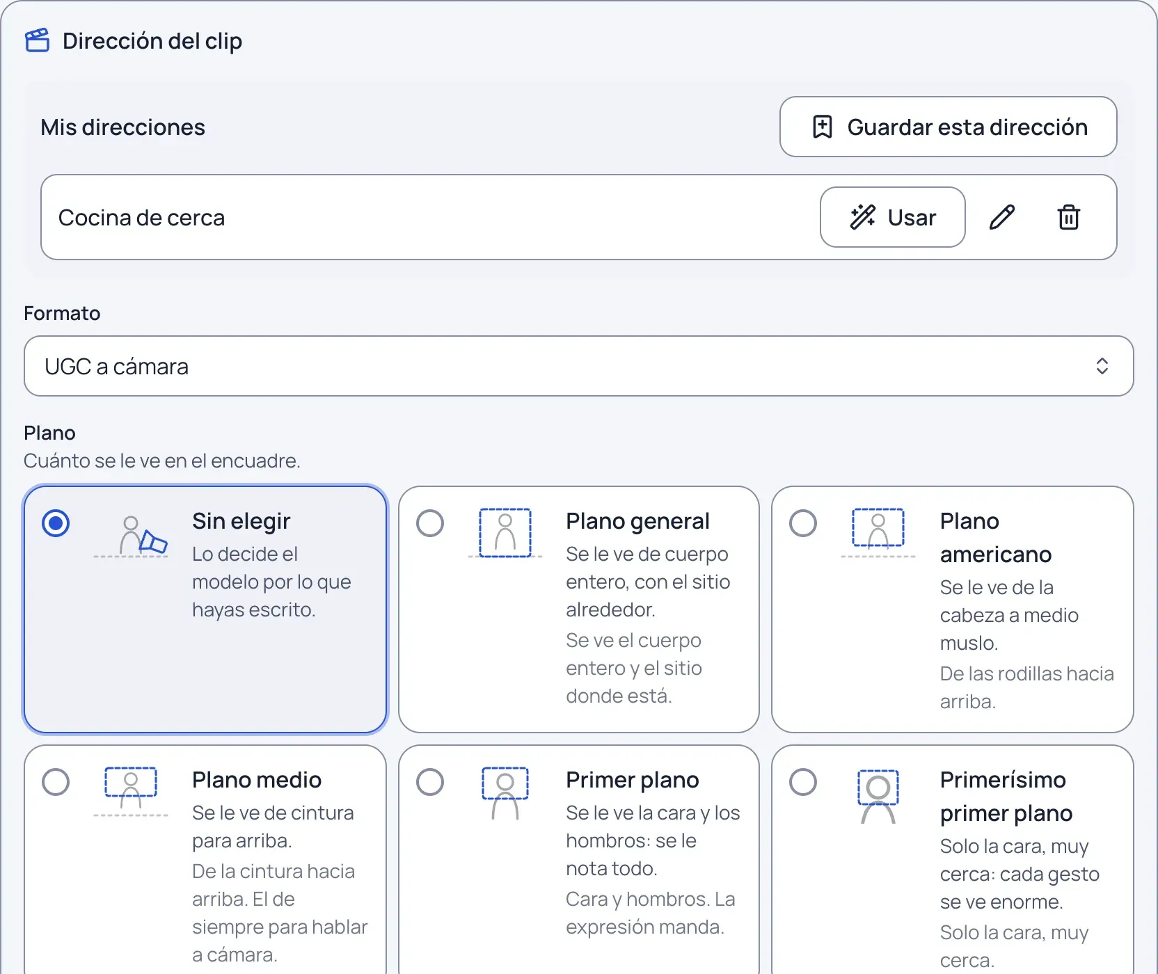Click the text Cuánto se le ve en el encuadre.
1158x974 pixels.
pyautogui.click(x=162, y=461)
